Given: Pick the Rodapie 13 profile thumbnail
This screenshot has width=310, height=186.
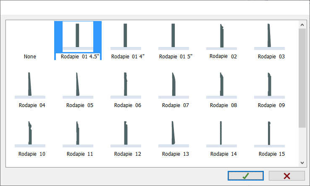Looking at the screenshot, I should pos(173,134).
